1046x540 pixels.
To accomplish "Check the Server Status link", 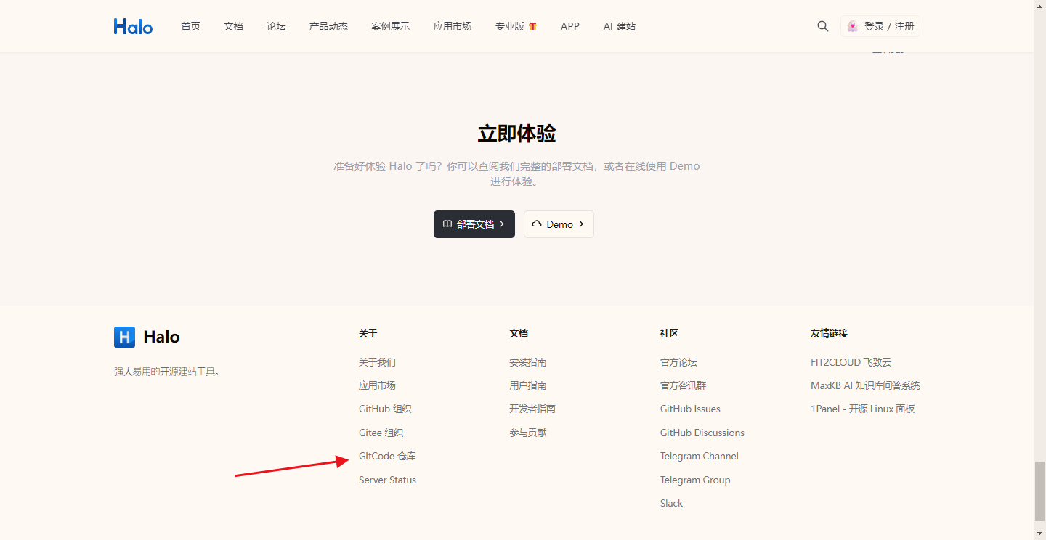I will click(x=387, y=480).
